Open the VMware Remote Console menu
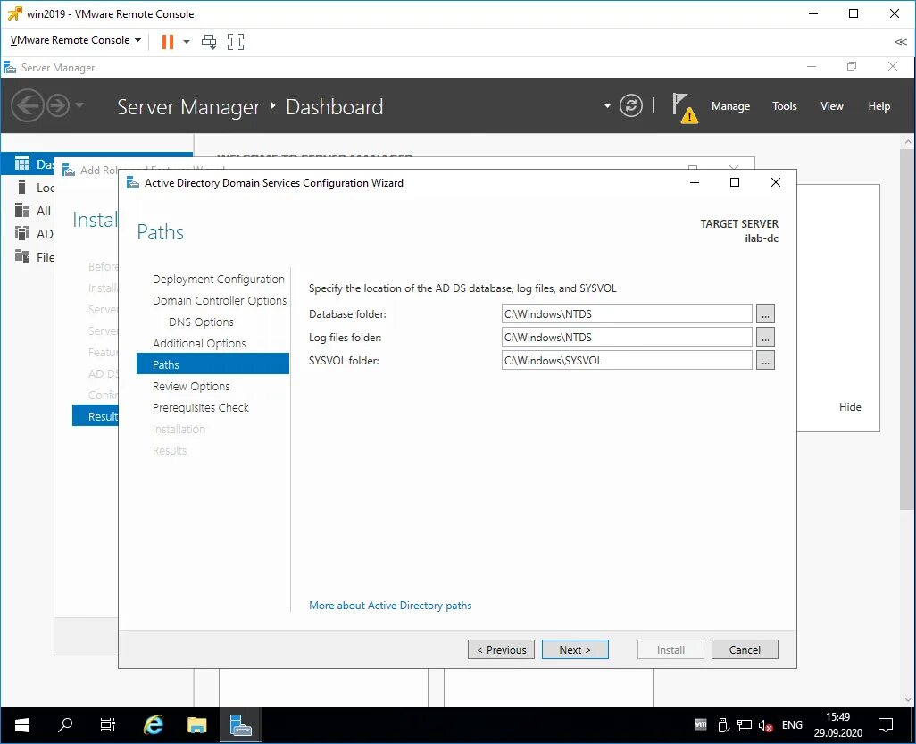This screenshot has height=744, width=916. tap(76, 40)
